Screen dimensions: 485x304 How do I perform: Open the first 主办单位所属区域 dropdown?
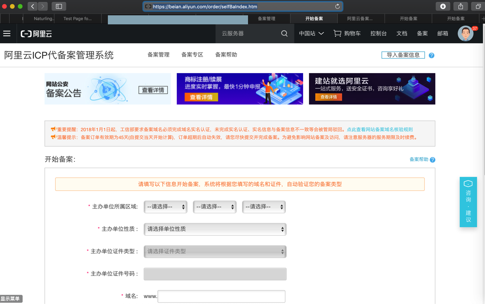pos(165,207)
